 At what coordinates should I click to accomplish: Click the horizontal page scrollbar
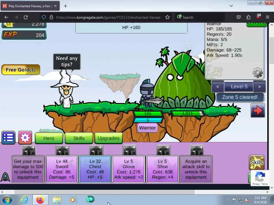(x=104, y=192)
